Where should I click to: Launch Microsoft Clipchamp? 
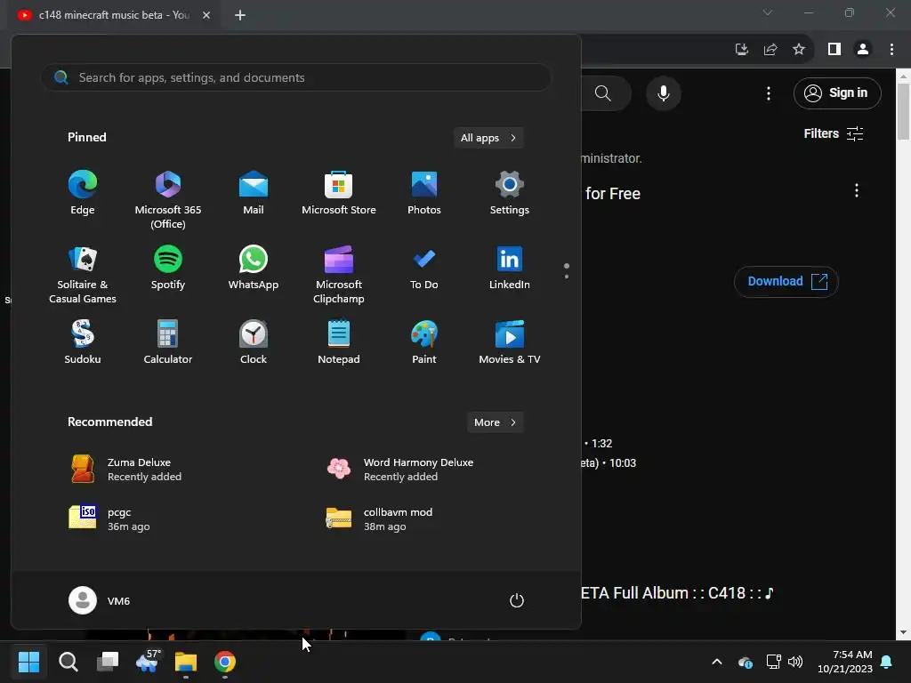(339, 275)
